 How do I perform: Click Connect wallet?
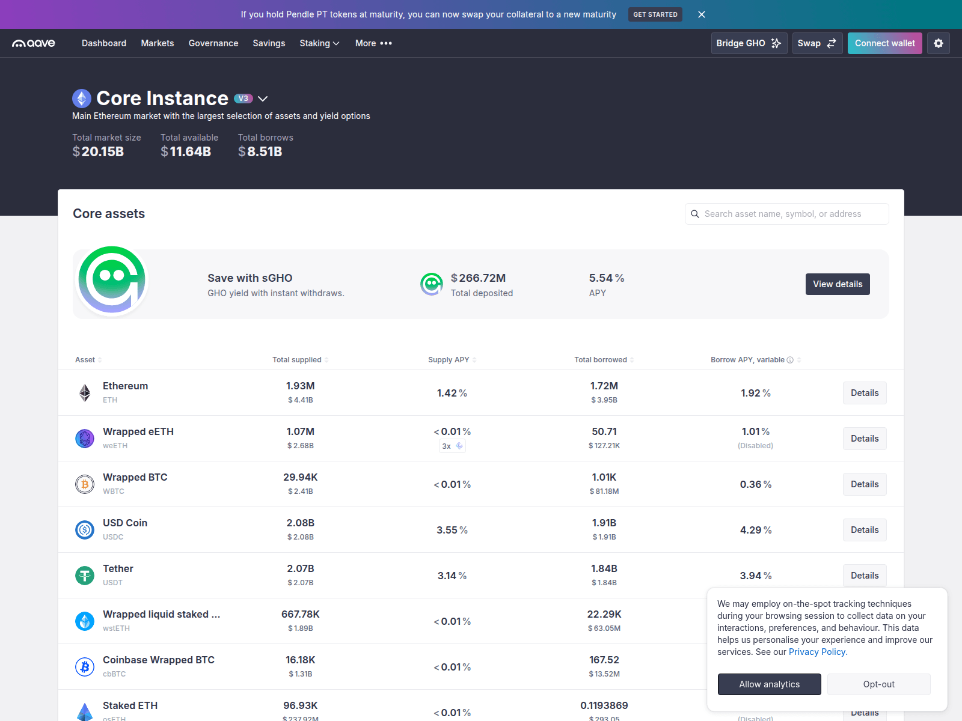pos(885,43)
